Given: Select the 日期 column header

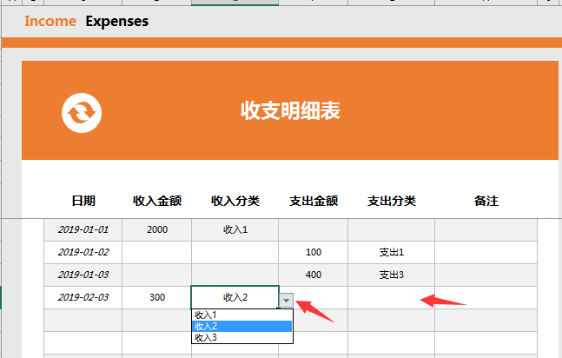Looking at the screenshot, I should click(x=83, y=201).
